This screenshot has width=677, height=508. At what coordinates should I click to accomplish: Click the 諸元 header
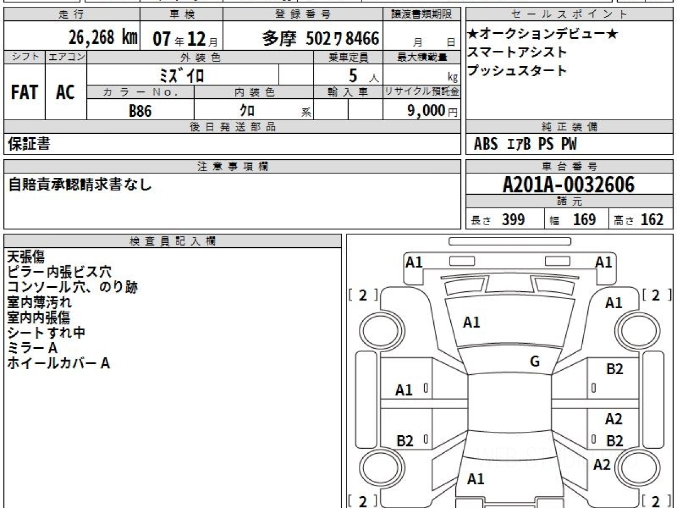coord(569,202)
